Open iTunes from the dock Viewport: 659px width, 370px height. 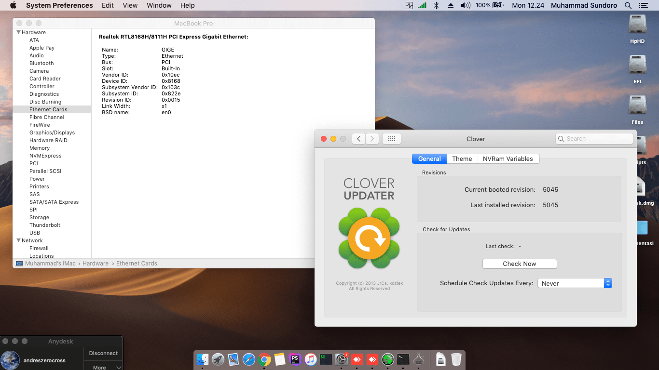click(x=310, y=359)
